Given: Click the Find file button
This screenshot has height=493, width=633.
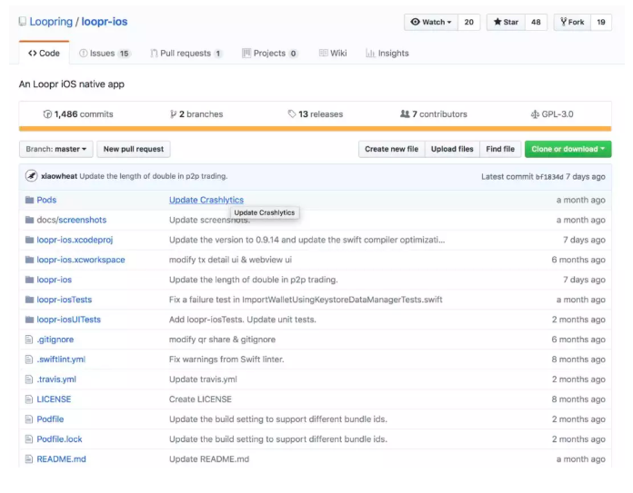Looking at the screenshot, I should (500, 149).
